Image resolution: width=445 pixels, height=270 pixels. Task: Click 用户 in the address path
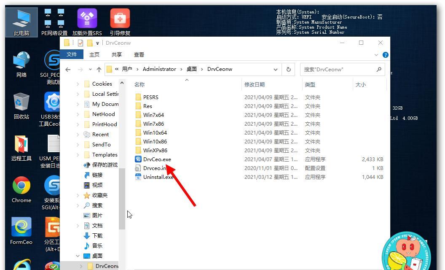[127, 69]
